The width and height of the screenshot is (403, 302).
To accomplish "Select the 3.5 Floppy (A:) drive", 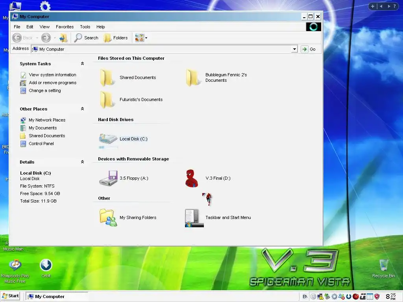I will (124, 178).
